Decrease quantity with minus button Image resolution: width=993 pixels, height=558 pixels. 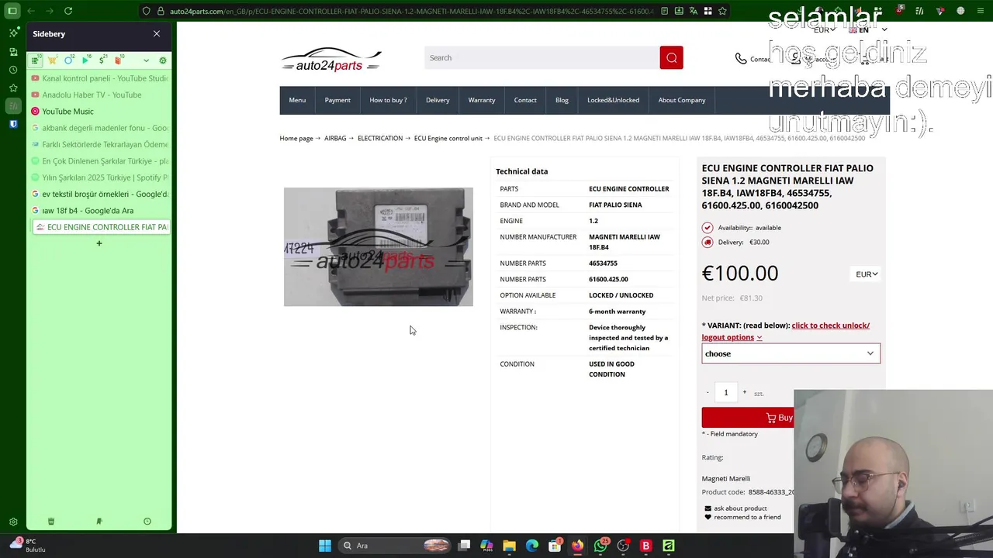[x=708, y=392]
